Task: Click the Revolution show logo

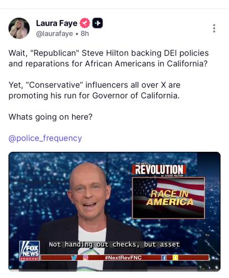Action: (x=159, y=170)
